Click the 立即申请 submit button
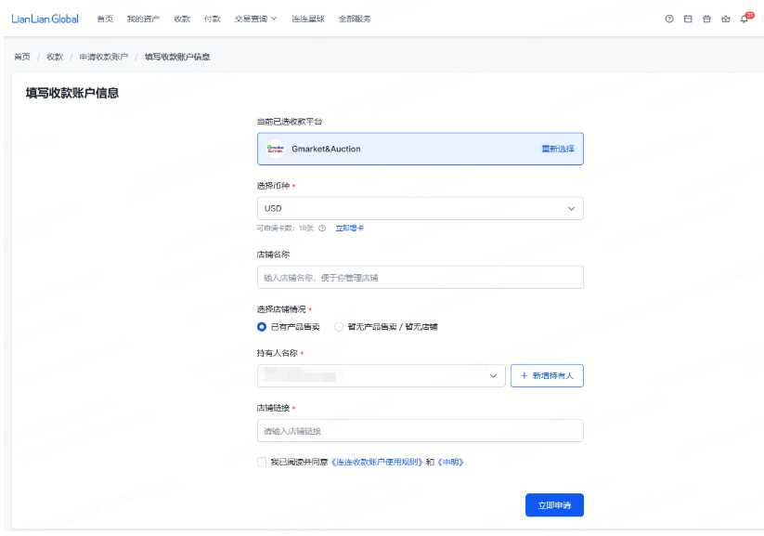The height and width of the screenshot is (536, 764). (x=553, y=504)
